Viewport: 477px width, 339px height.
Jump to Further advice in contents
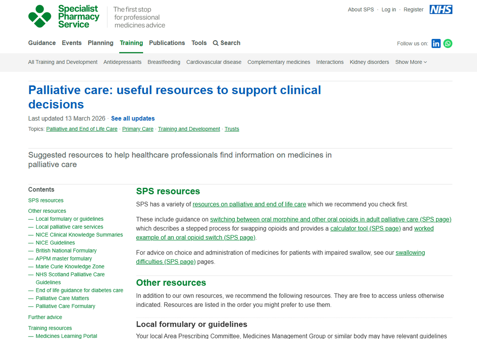[x=45, y=317]
